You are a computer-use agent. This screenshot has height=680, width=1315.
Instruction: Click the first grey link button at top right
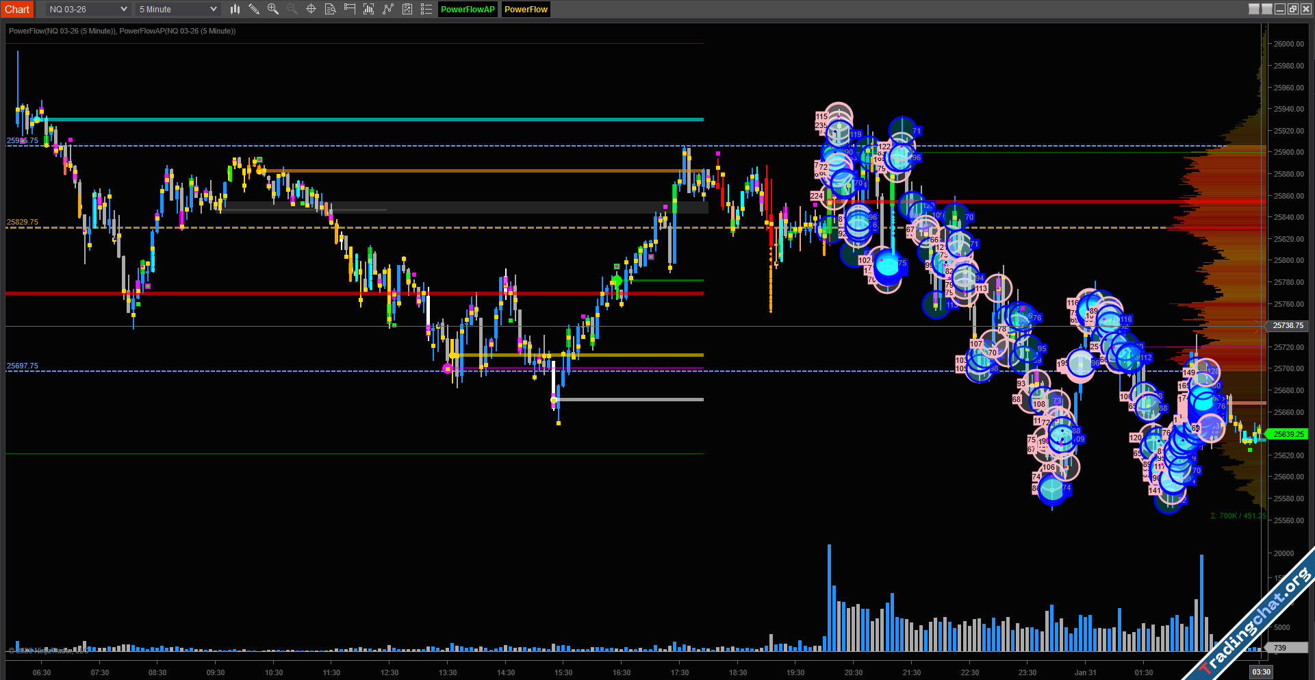tap(1254, 9)
